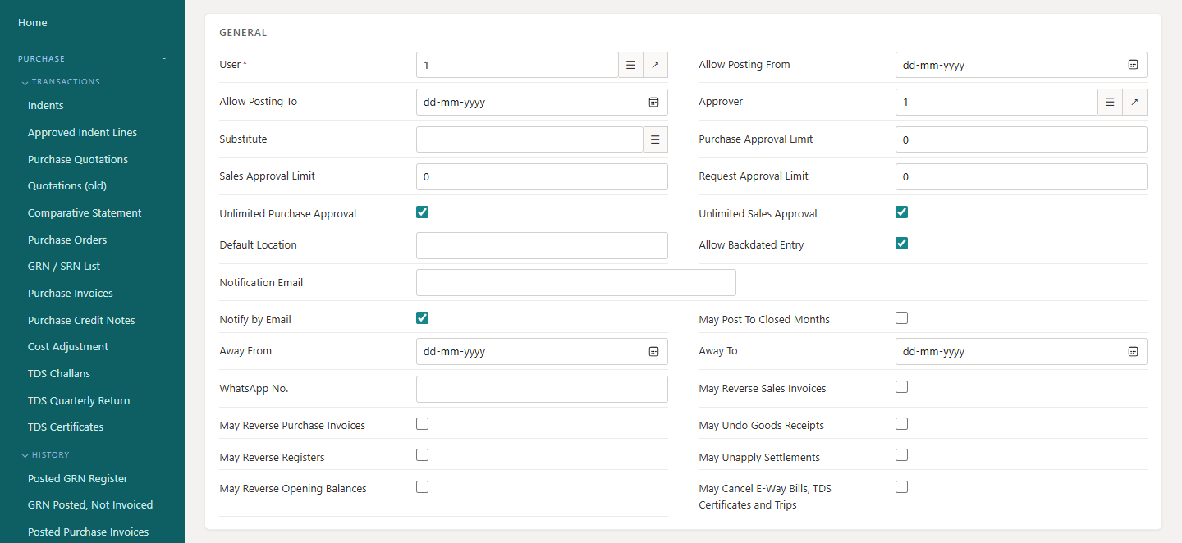Focus the WhatsApp No. field

point(542,389)
